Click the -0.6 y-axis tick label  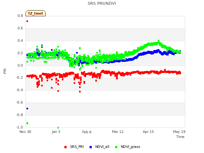(19, 103)
